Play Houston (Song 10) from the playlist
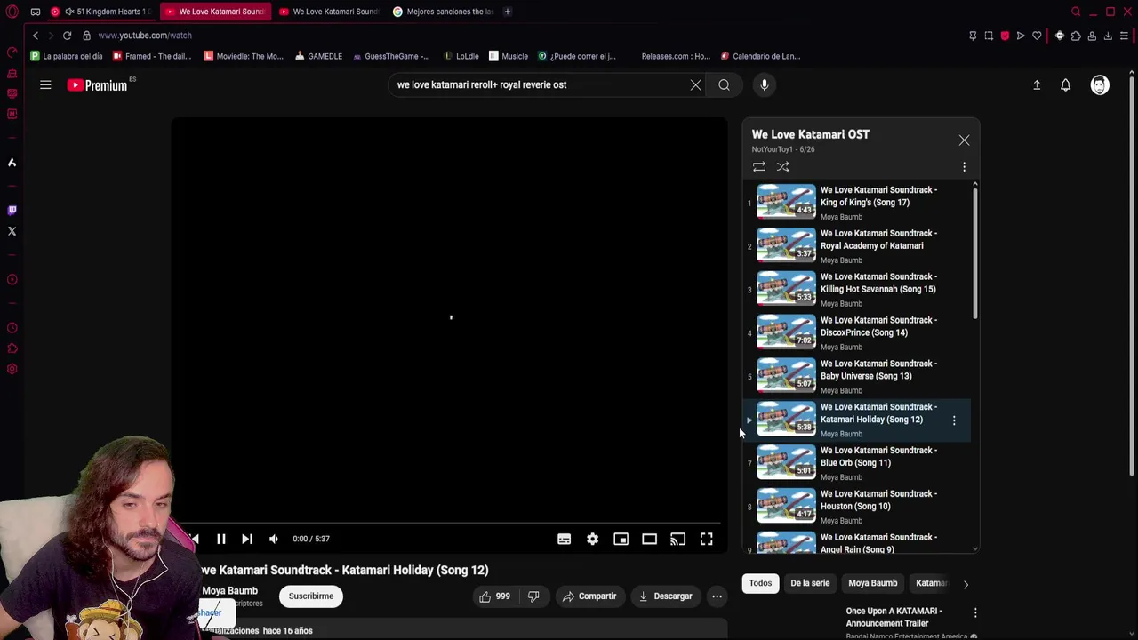The image size is (1138, 640). (858, 506)
